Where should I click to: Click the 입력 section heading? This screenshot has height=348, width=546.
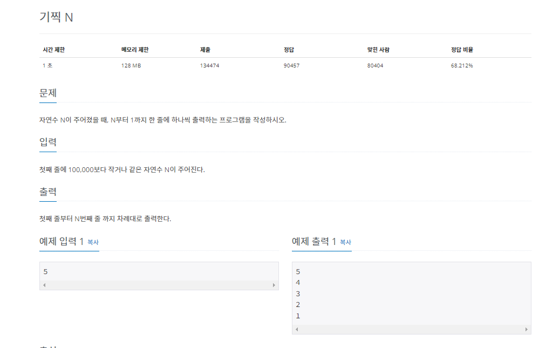pyautogui.click(x=48, y=142)
